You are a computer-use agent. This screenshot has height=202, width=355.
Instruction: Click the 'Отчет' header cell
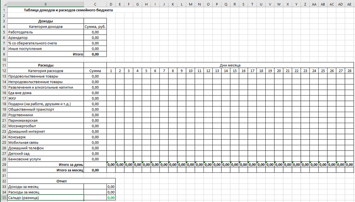(62, 181)
